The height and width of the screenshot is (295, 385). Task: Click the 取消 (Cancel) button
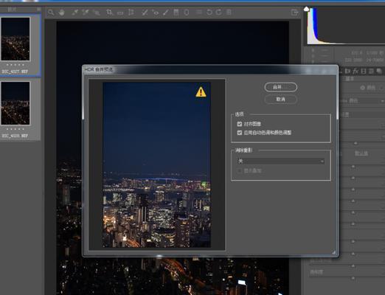[x=281, y=100]
